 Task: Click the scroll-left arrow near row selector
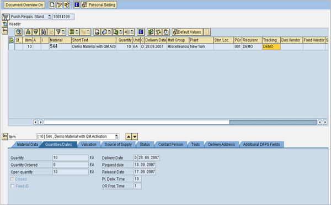point(35,122)
